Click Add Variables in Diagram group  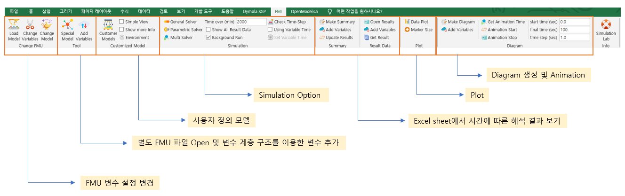[x=457, y=30]
